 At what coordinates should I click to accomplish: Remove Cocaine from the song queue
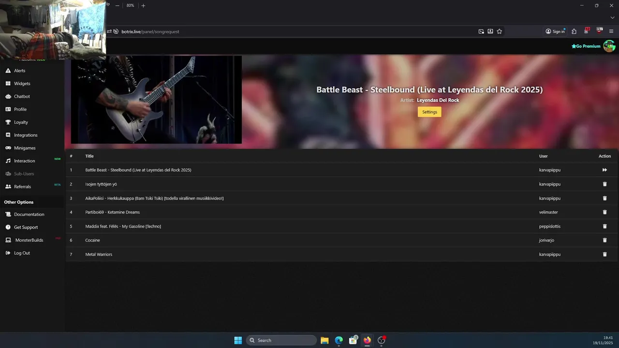coord(604,240)
